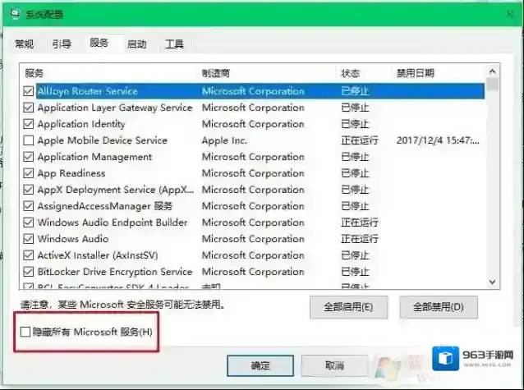Click the services list scrollbar thumb
This screenshot has width=524, height=390.
point(492,85)
